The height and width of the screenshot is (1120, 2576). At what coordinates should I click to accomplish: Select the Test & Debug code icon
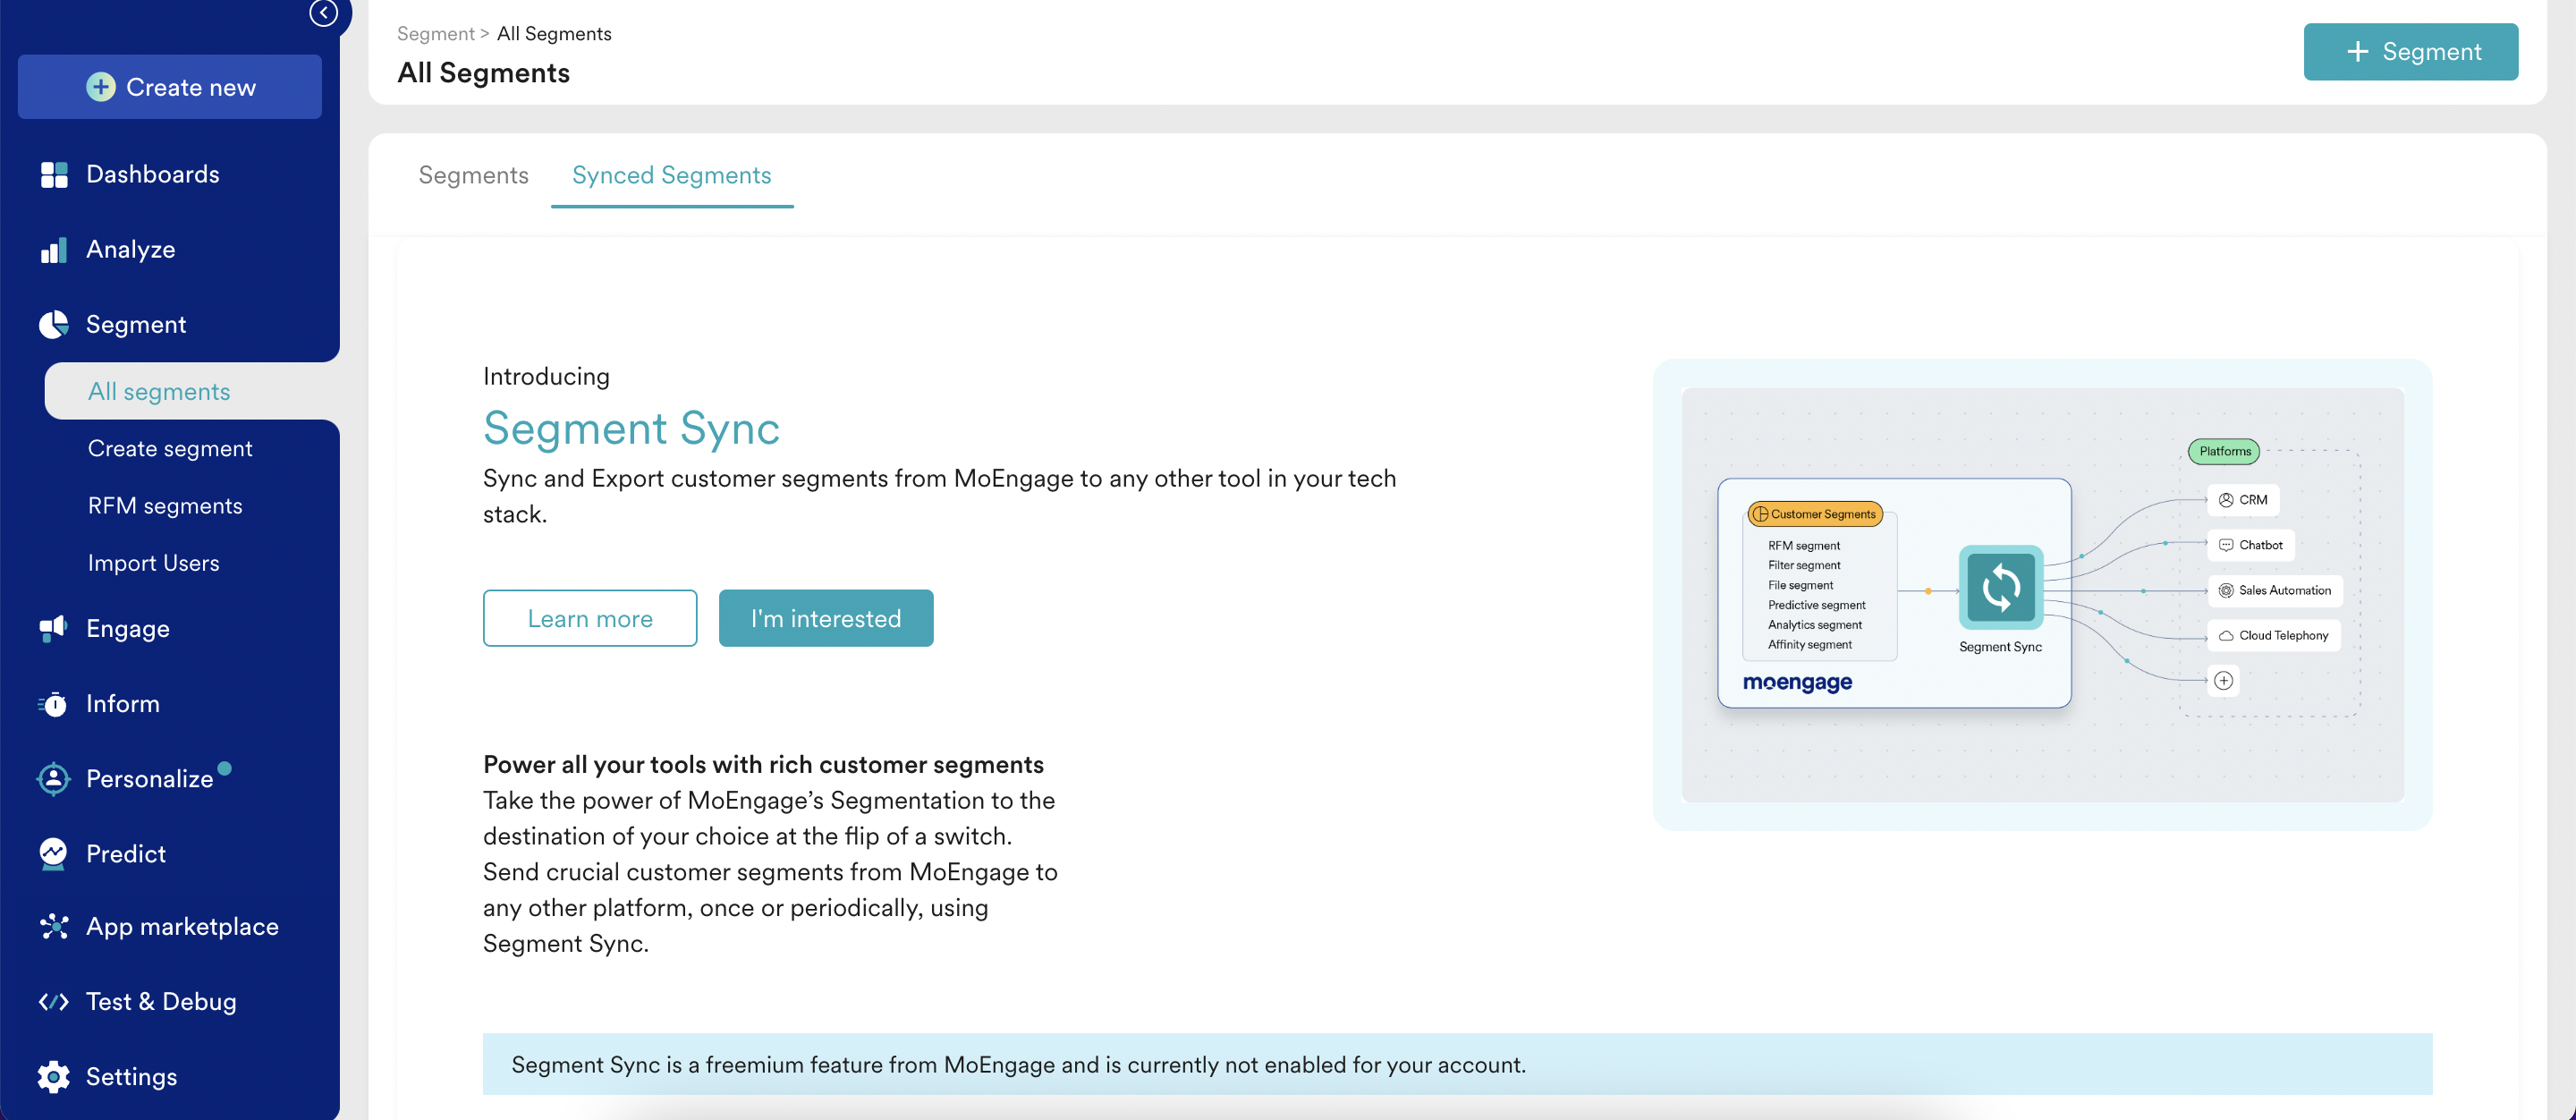point(54,1001)
